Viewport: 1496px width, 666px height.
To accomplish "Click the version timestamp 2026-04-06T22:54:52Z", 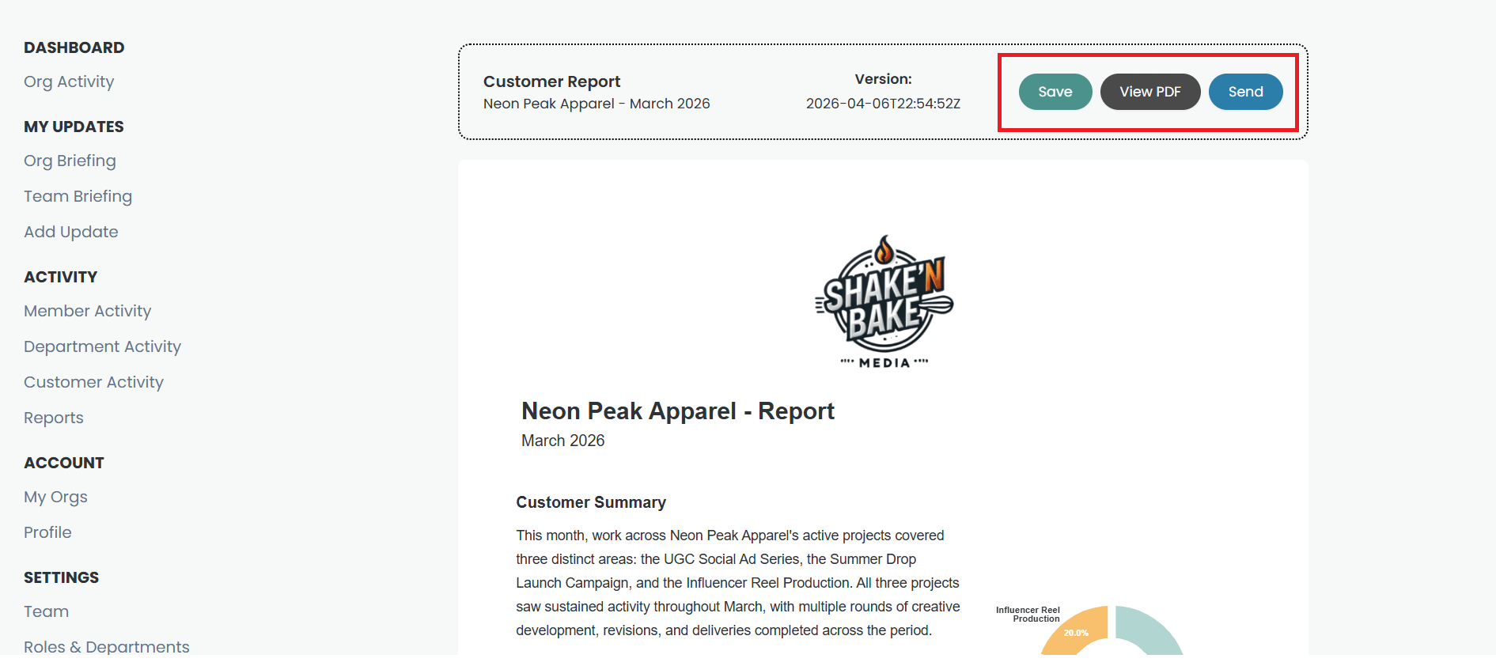I will 883,104.
